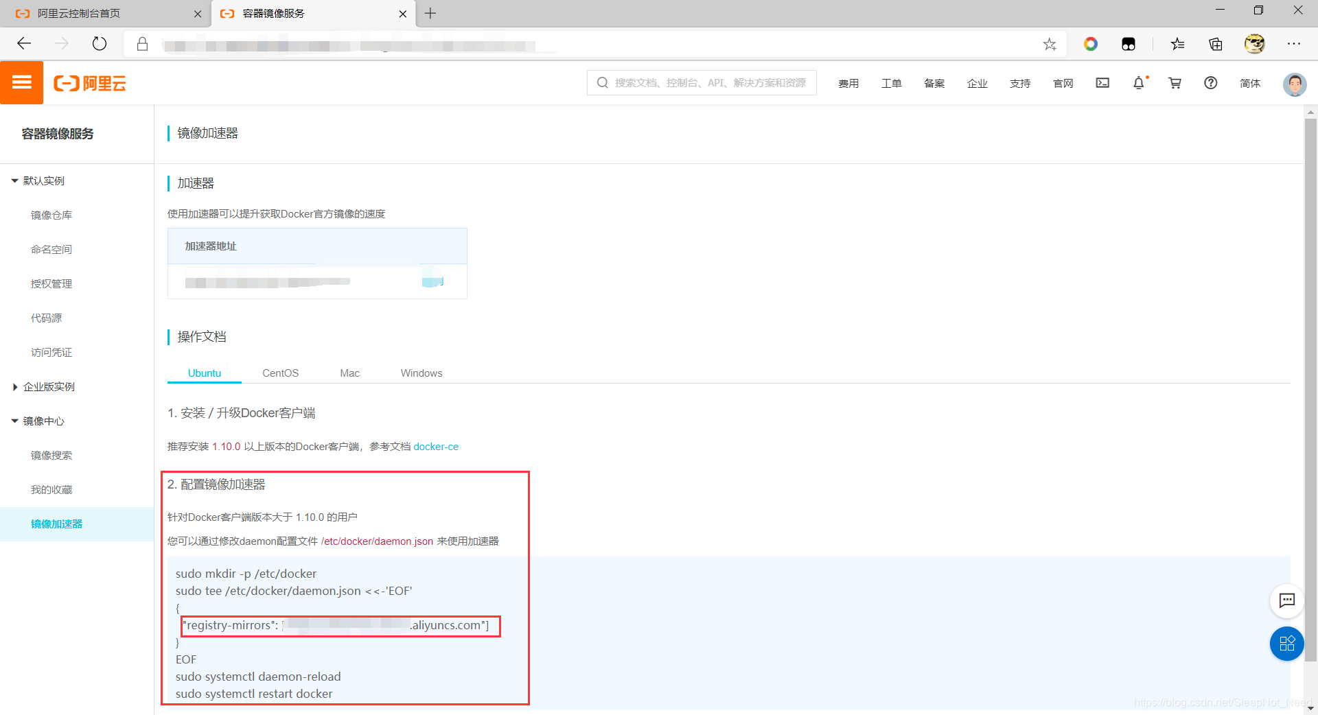Click the 工单 top menu
Image resolution: width=1318 pixels, height=715 pixels.
click(891, 83)
